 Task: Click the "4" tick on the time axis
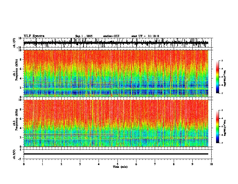[99, 164]
